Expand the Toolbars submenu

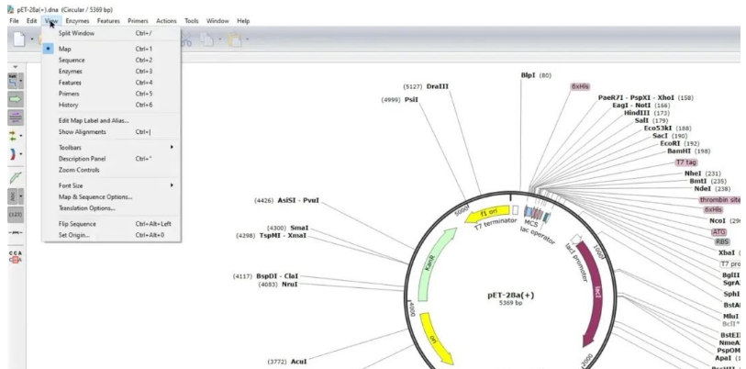click(112, 148)
